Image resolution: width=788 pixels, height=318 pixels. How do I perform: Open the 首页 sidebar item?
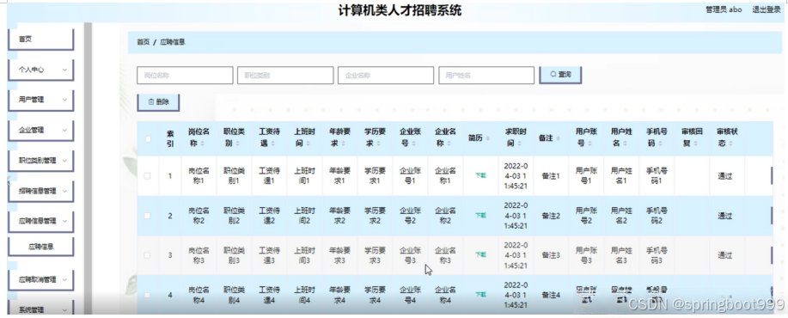(41, 40)
